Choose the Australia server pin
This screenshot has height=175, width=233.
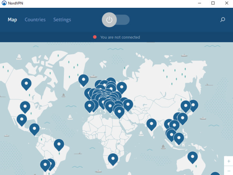192,157
